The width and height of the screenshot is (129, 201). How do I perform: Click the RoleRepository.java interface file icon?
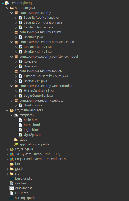coord(21,47)
